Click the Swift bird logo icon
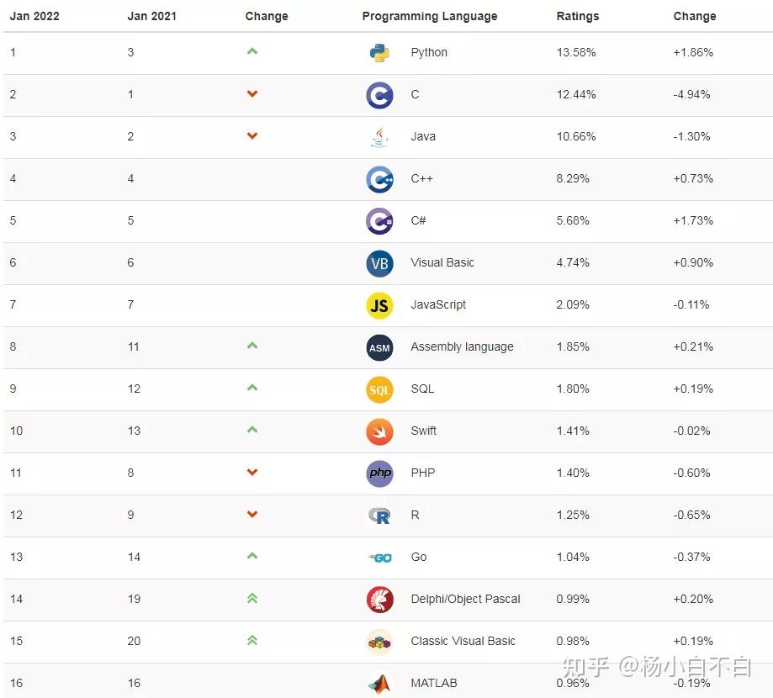773x698 pixels. tap(379, 431)
